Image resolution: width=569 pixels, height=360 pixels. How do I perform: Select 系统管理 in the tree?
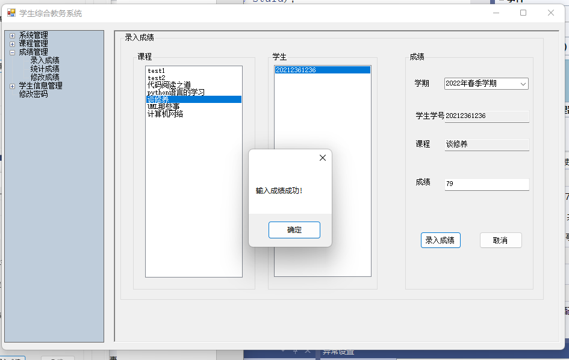click(33, 35)
